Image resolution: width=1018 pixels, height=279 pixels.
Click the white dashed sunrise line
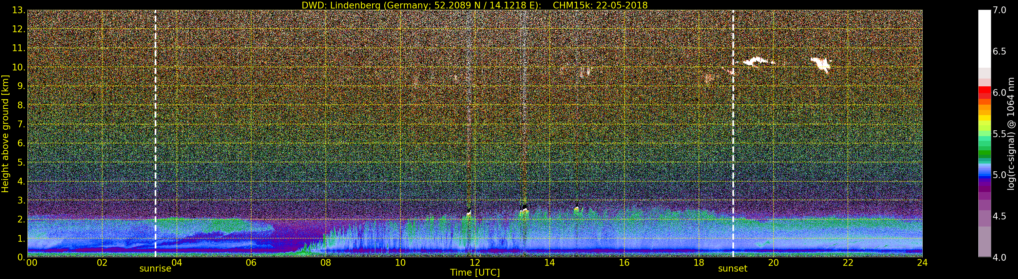(x=155, y=133)
